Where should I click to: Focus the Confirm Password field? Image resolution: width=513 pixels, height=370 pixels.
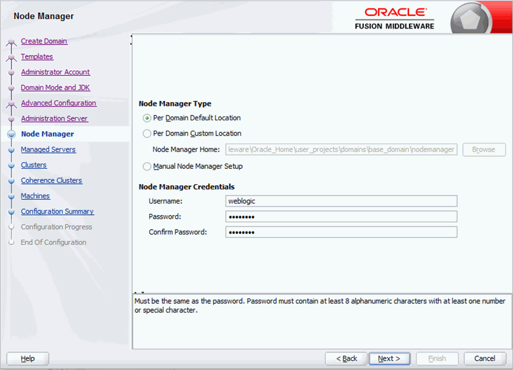(341, 232)
